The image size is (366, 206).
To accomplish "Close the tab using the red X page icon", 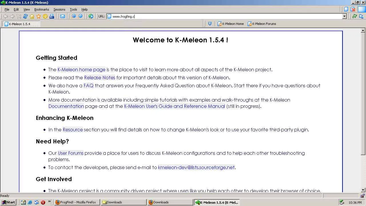I will (353, 9).
